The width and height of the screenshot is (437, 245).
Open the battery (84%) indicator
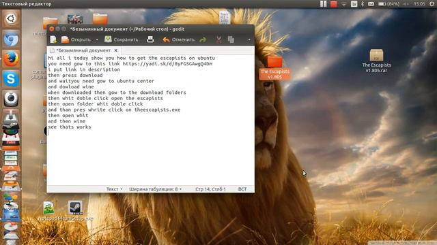[x=389, y=4]
